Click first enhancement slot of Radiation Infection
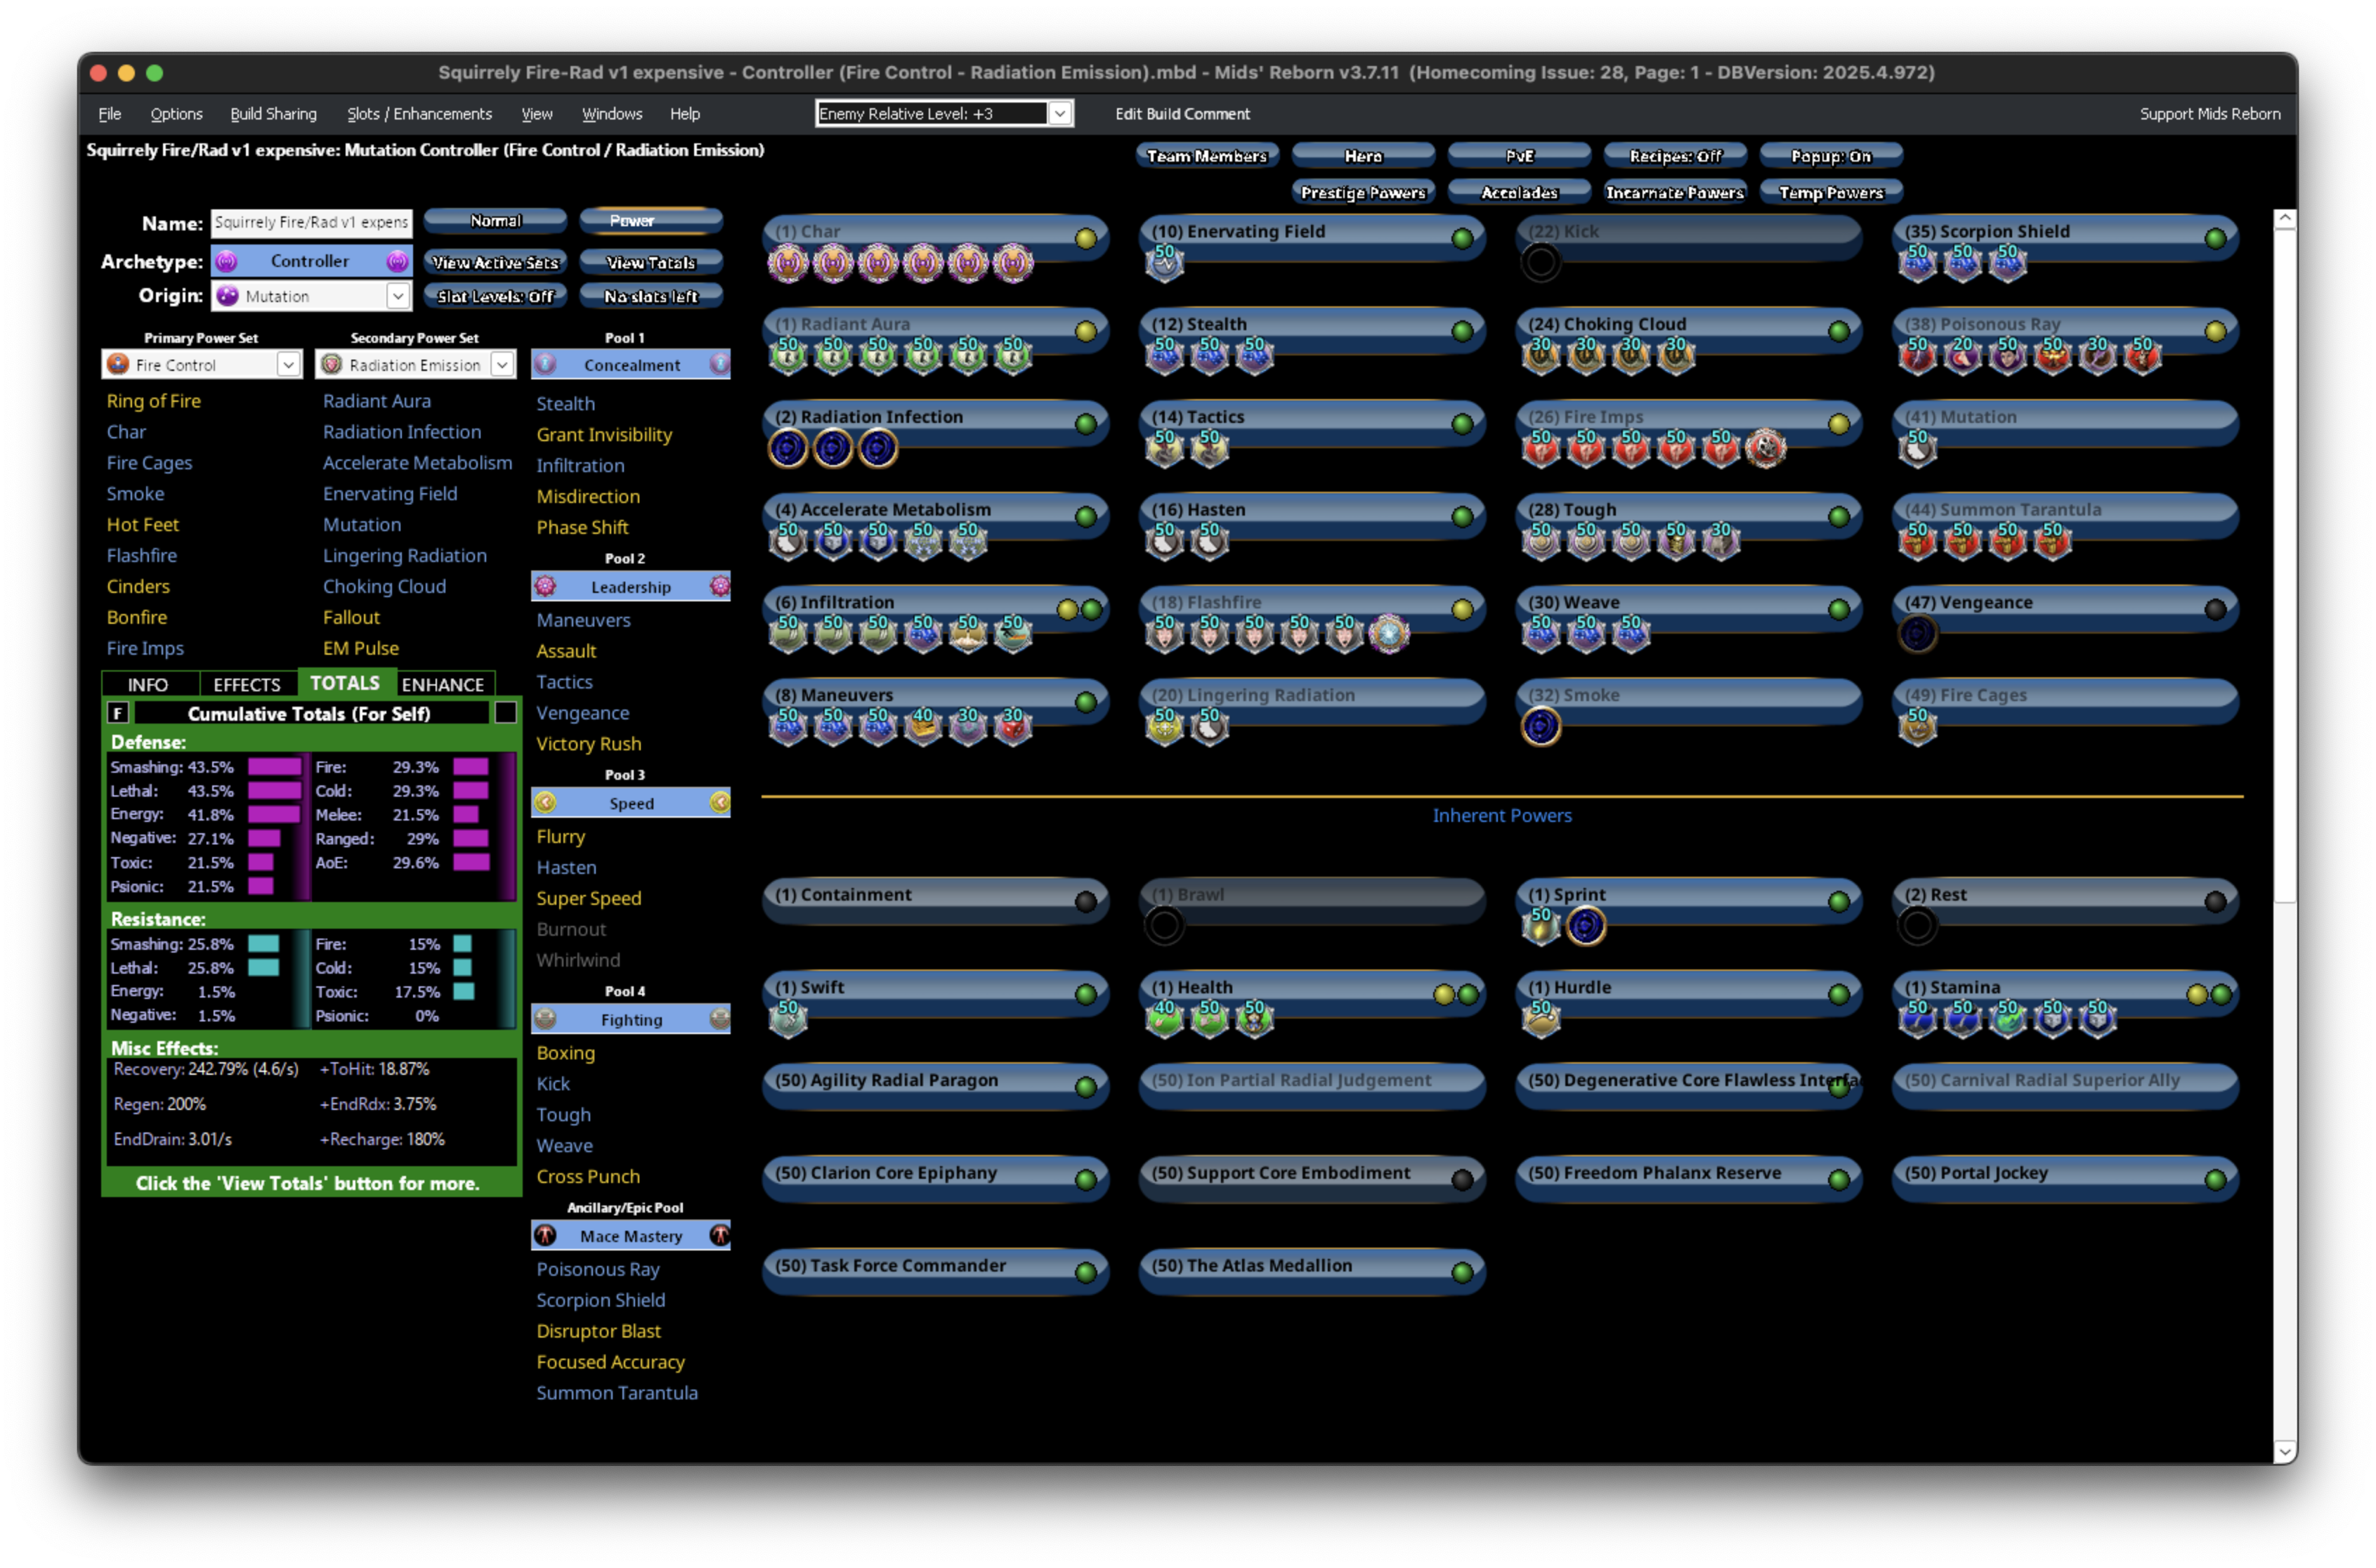The width and height of the screenshot is (2376, 1568). click(x=788, y=449)
